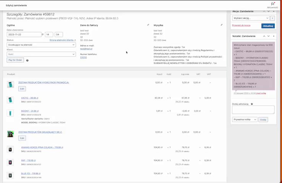Click Edit under HYDRO PACK PROMOCJA

(x=22, y=89)
